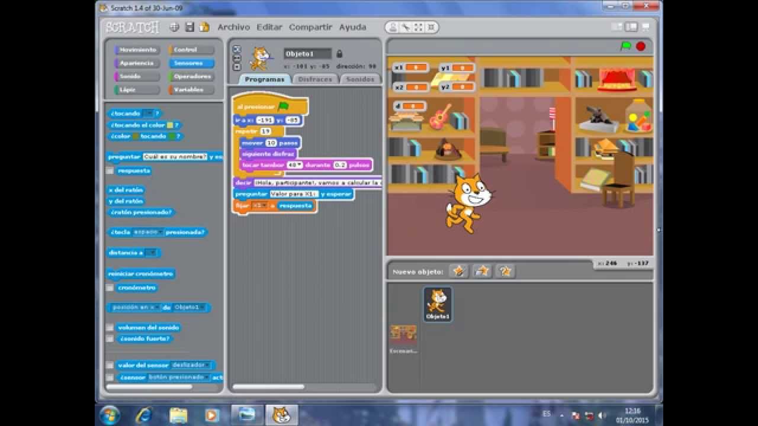This screenshot has width=758, height=426.
Task: Open the posición en x dropdown
Action: (136, 307)
